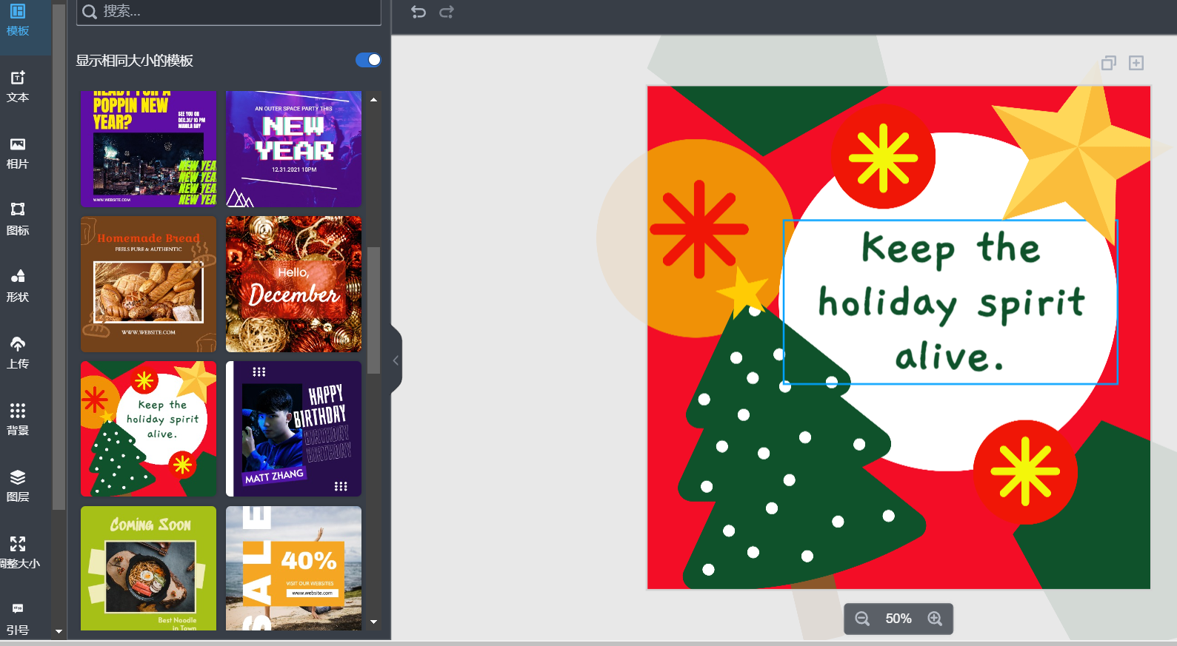Click the redo arrow

(x=447, y=12)
